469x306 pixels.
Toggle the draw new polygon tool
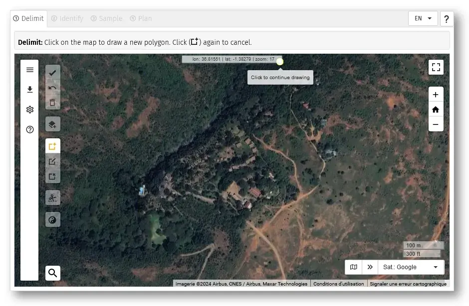52,146
